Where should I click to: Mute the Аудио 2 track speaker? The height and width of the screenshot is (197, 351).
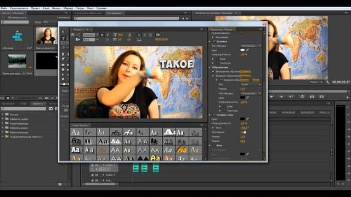point(93,165)
